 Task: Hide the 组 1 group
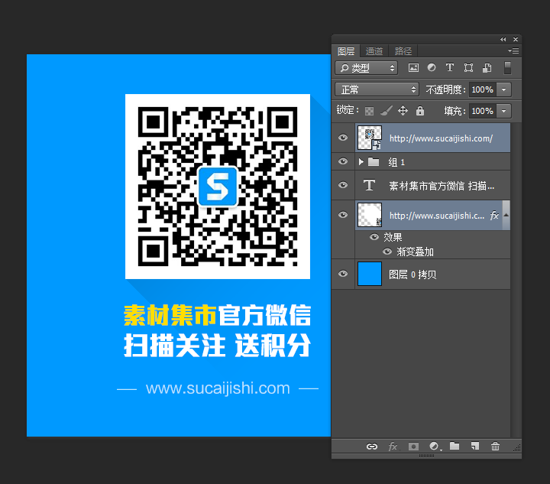tap(343, 161)
